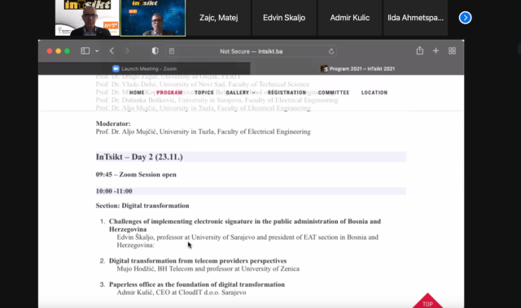The width and height of the screenshot is (521, 308).
Task: Click the intsikt.ba address bar
Action: click(251, 51)
